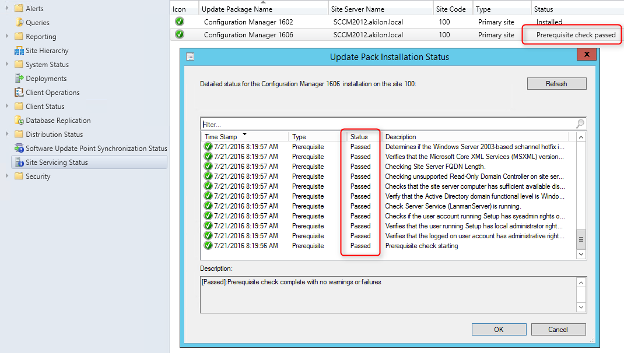Select the Queries folder icon

[x=19, y=22]
